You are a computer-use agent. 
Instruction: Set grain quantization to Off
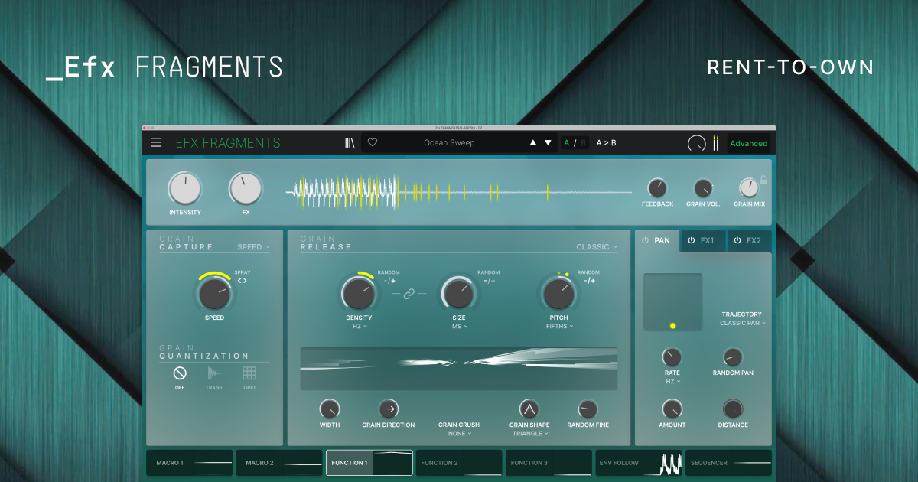click(180, 373)
